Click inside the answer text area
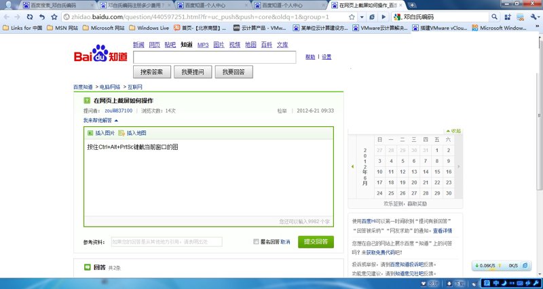 coord(208,178)
